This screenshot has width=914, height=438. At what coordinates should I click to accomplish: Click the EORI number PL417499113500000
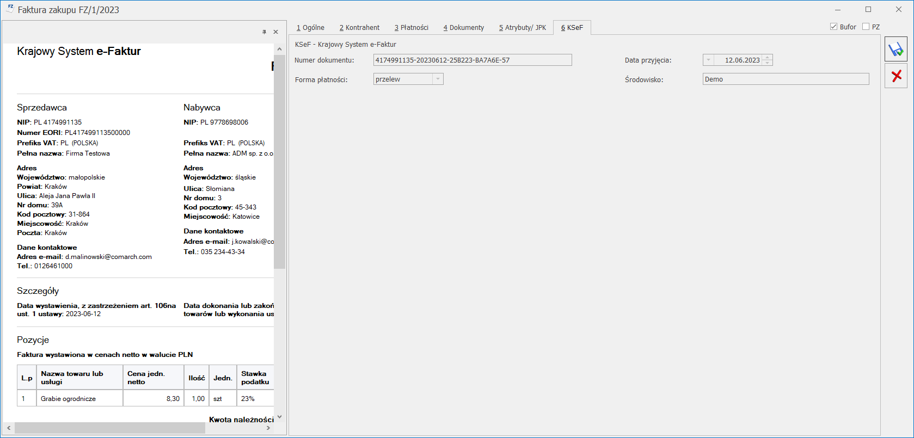(x=97, y=133)
